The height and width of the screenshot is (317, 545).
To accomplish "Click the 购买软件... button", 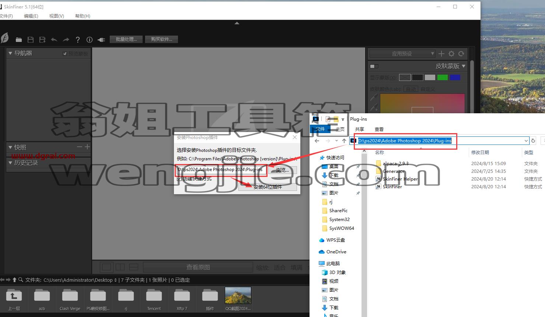I will point(161,39).
